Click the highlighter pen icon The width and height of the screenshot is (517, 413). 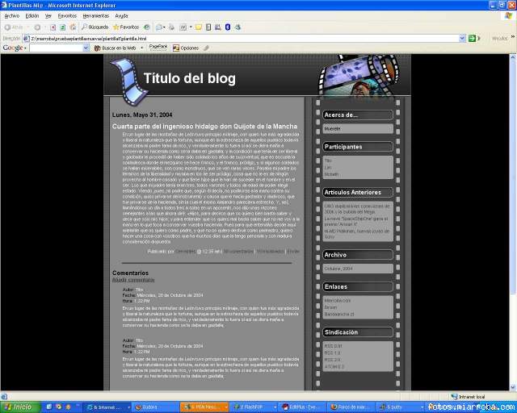[206, 48]
